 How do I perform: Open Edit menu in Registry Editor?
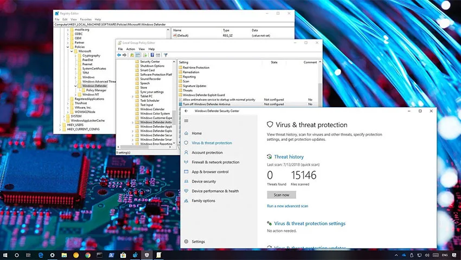point(65,19)
